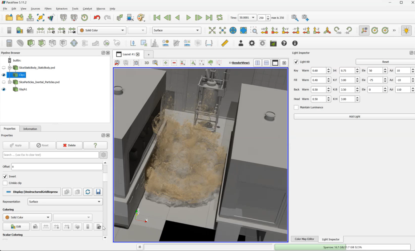Click the Reset Camera icon

[x=212, y=30]
